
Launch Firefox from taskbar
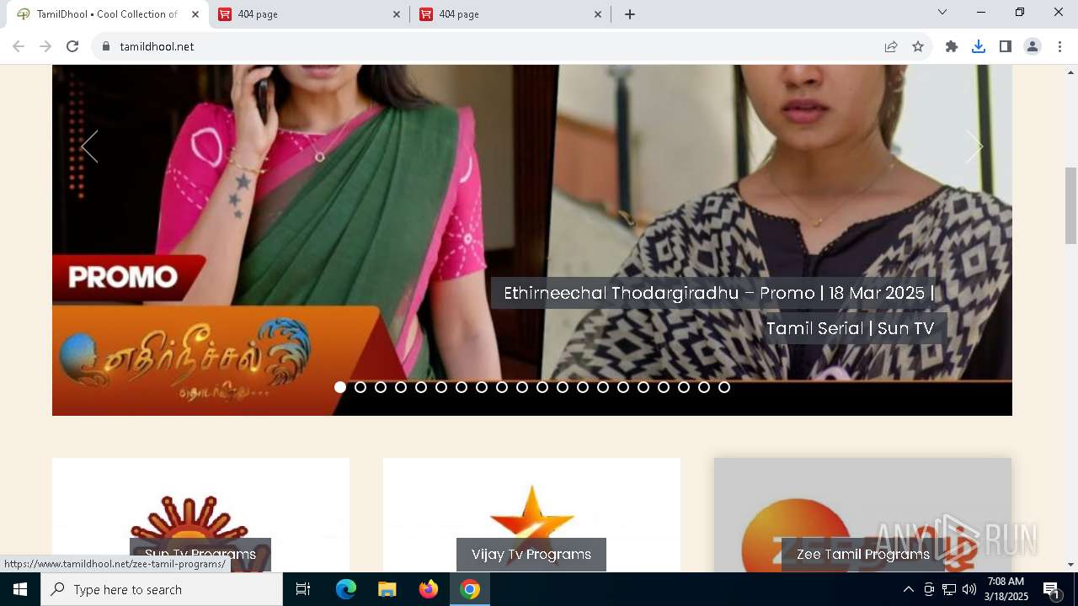pyautogui.click(x=429, y=589)
